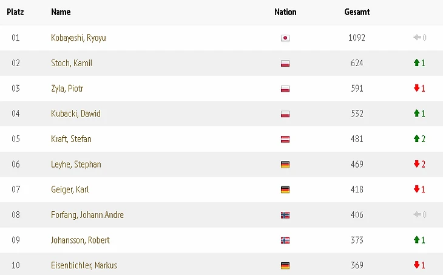Click green up arrow for Kraft, Stefan
Screen dimensions: 443x275
coord(416,139)
